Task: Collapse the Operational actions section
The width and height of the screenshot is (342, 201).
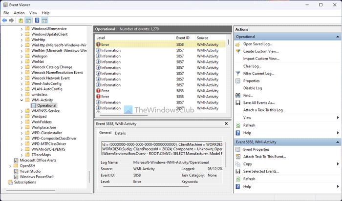Action: (x=338, y=37)
